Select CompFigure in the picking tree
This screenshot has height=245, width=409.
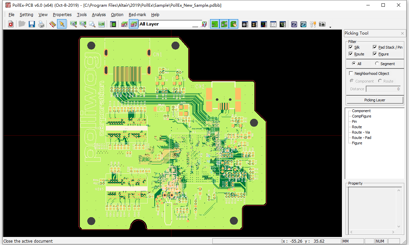[362, 116]
